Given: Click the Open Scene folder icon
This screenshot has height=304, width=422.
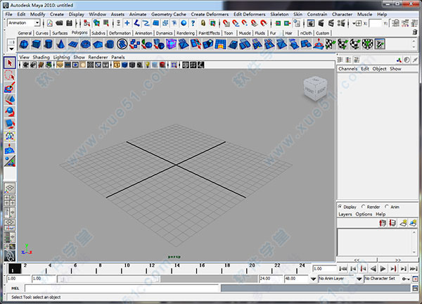Looking at the screenshot, I should point(60,23).
